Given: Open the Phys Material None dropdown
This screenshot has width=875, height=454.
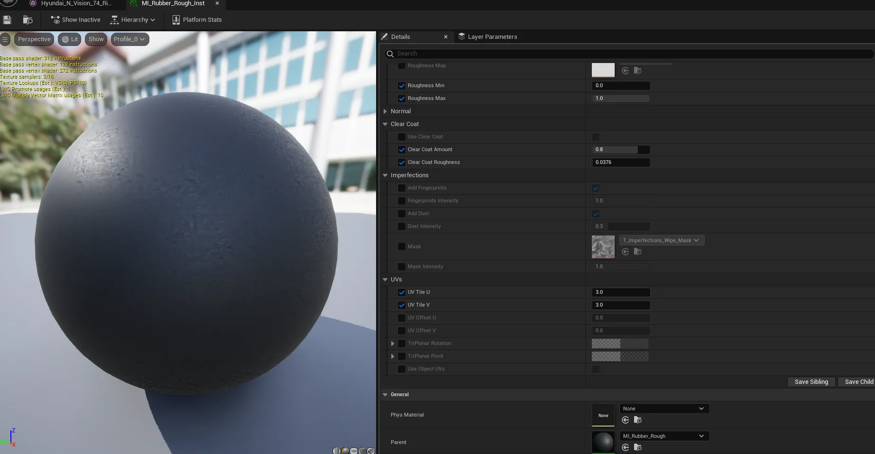Looking at the screenshot, I should point(664,409).
